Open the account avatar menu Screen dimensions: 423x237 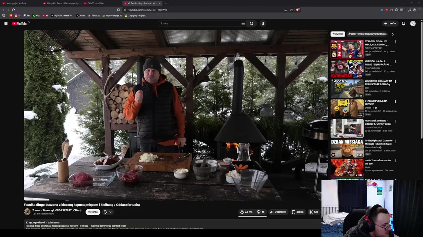[413, 23]
